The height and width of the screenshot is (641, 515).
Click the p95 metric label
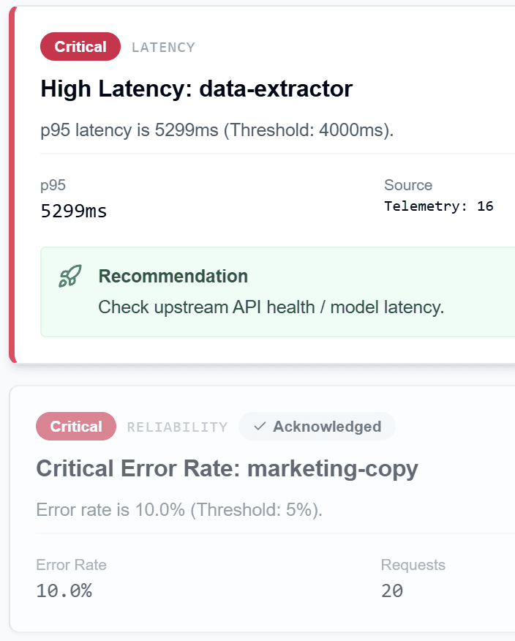(53, 186)
